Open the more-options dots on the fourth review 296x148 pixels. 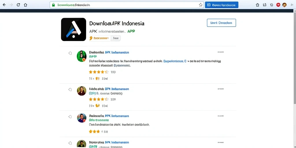pos(221,142)
